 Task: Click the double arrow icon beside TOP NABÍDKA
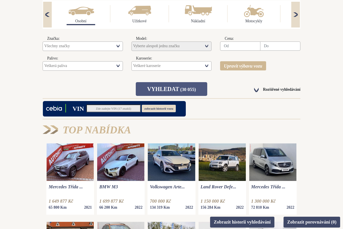(51, 130)
